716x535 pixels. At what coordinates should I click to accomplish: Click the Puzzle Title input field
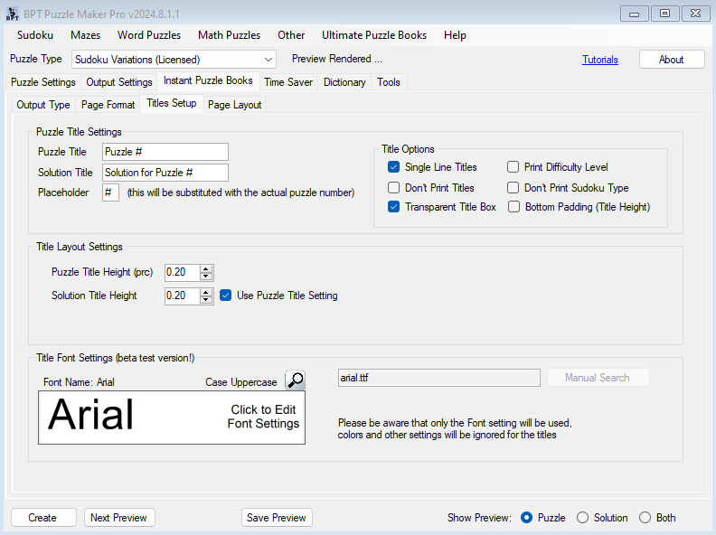pyautogui.click(x=165, y=152)
